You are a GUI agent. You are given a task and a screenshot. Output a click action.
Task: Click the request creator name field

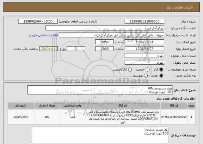point(111,35)
